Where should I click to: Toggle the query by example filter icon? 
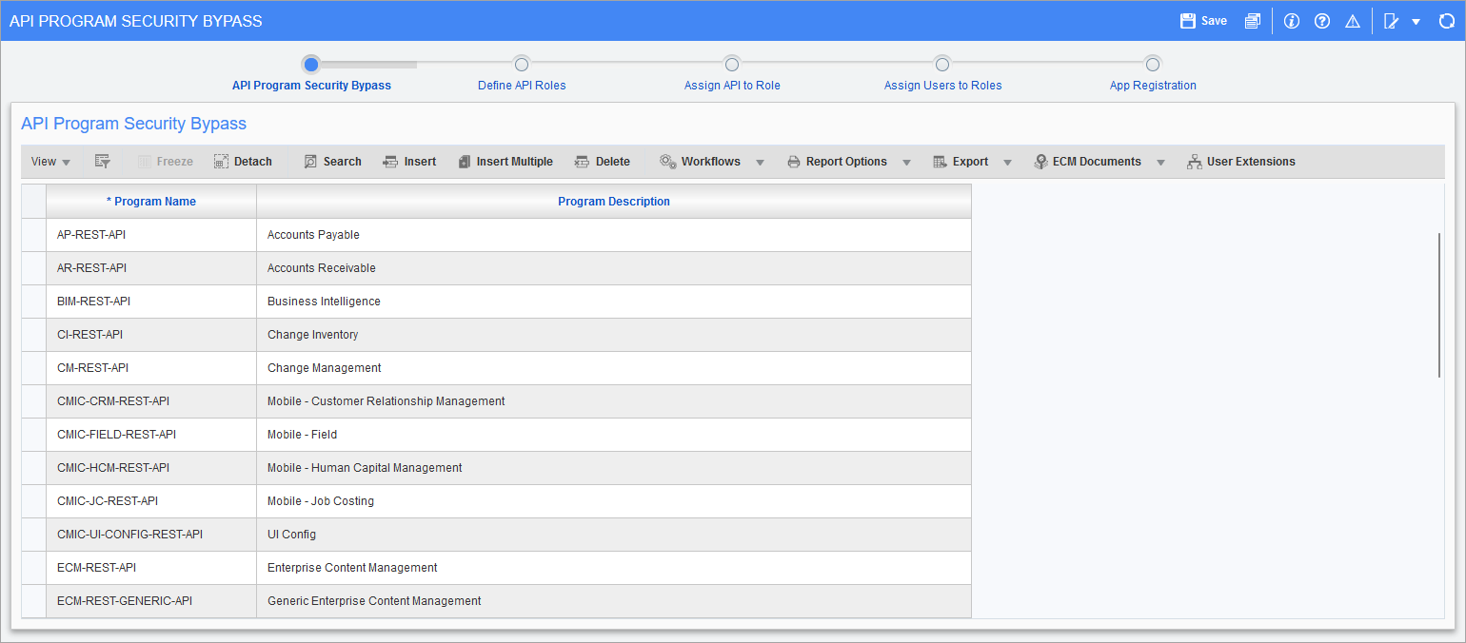tap(103, 162)
